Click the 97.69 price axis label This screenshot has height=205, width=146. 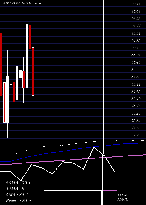(x=136, y=11)
